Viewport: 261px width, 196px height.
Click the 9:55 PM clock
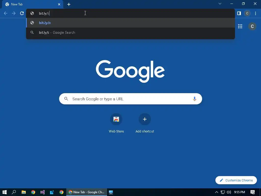click(x=240, y=192)
